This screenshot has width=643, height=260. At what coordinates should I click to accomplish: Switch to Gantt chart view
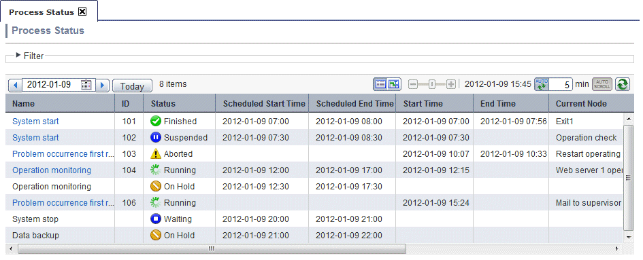pyautogui.click(x=394, y=84)
